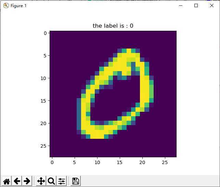Maximize the Figure 1 window
This screenshot has width=220, height=187.
pos(196,5)
